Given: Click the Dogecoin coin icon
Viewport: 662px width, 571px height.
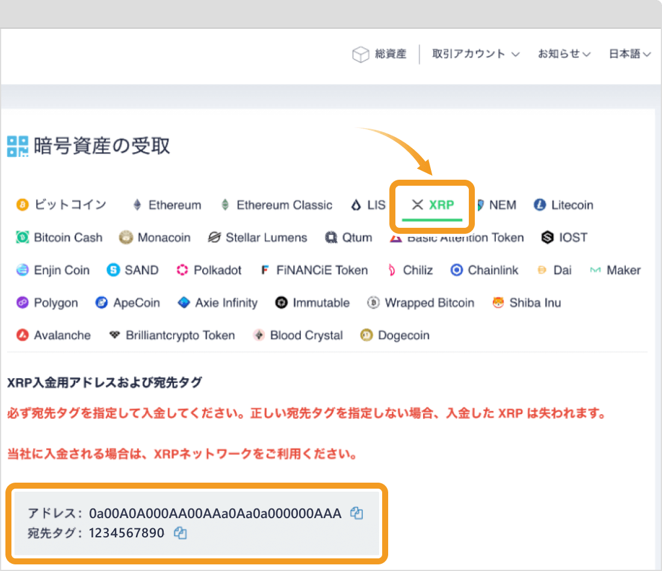Looking at the screenshot, I should pos(367,335).
